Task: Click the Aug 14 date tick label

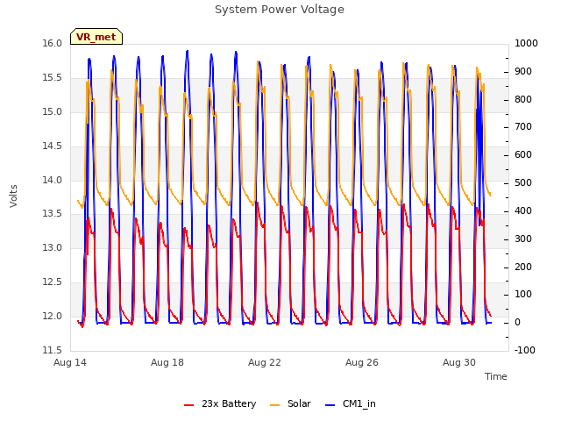Action: [x=70, y=362]
